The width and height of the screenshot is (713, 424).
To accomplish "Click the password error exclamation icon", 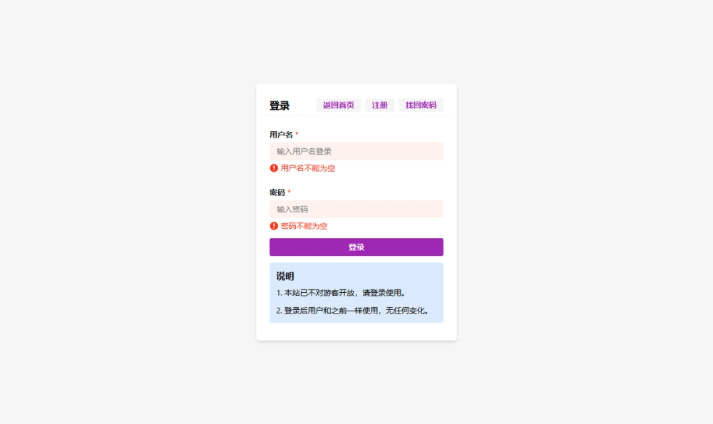I will coord(273,226).
